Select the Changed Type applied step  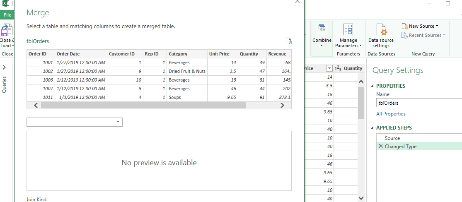click(x=419, y=147)
